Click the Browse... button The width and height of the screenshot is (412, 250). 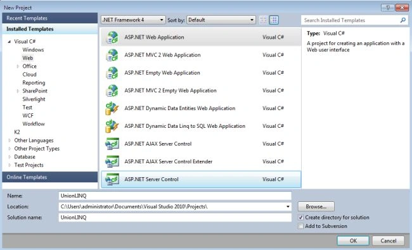(x=316, y=206)
